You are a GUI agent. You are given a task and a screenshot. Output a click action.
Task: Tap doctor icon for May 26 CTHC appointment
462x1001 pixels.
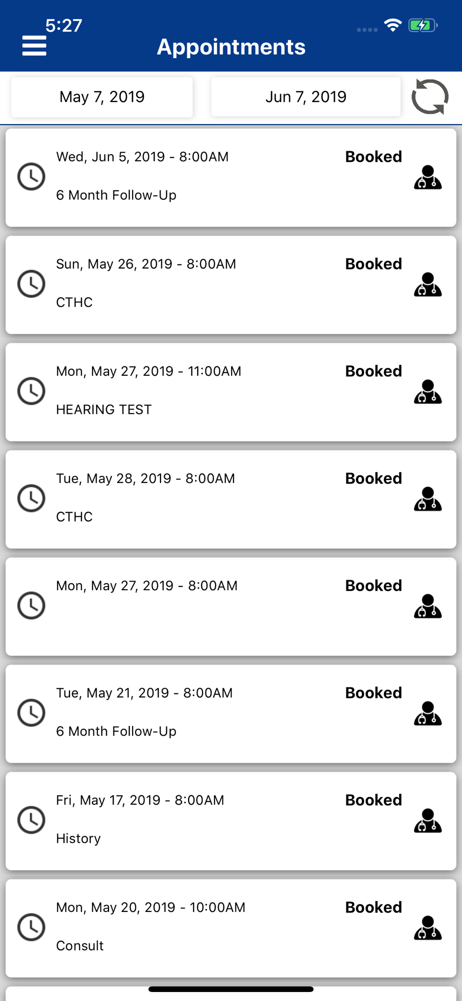pos(427,284)
